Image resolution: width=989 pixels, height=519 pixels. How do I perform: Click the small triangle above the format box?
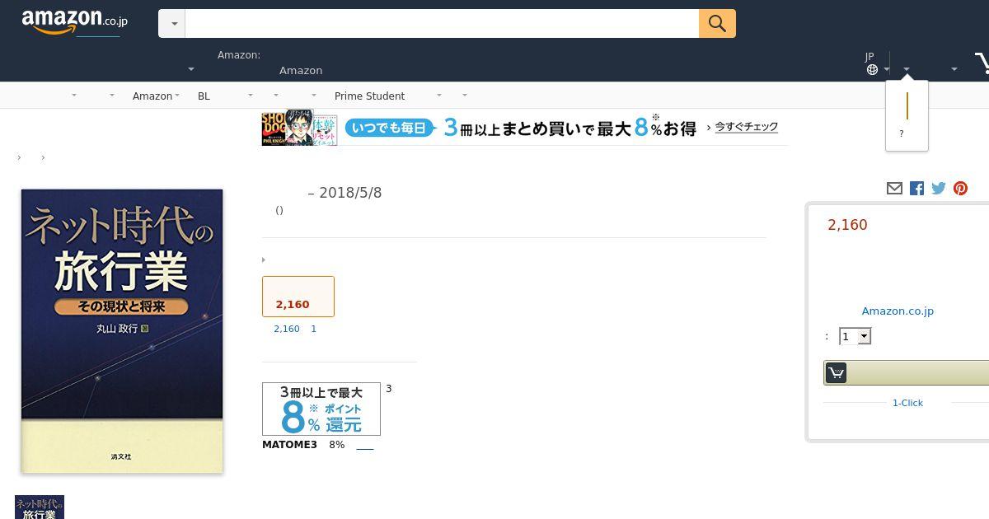264,260
